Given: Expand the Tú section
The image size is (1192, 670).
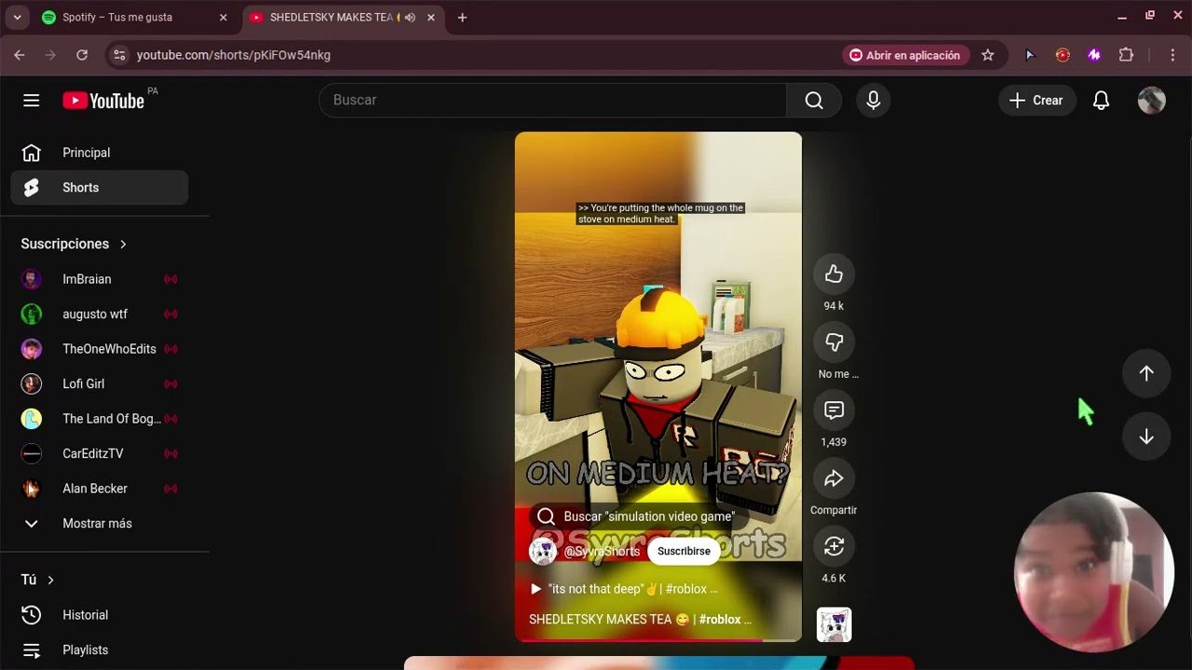Looking at the screenshot, I should (x=38, y=580).
